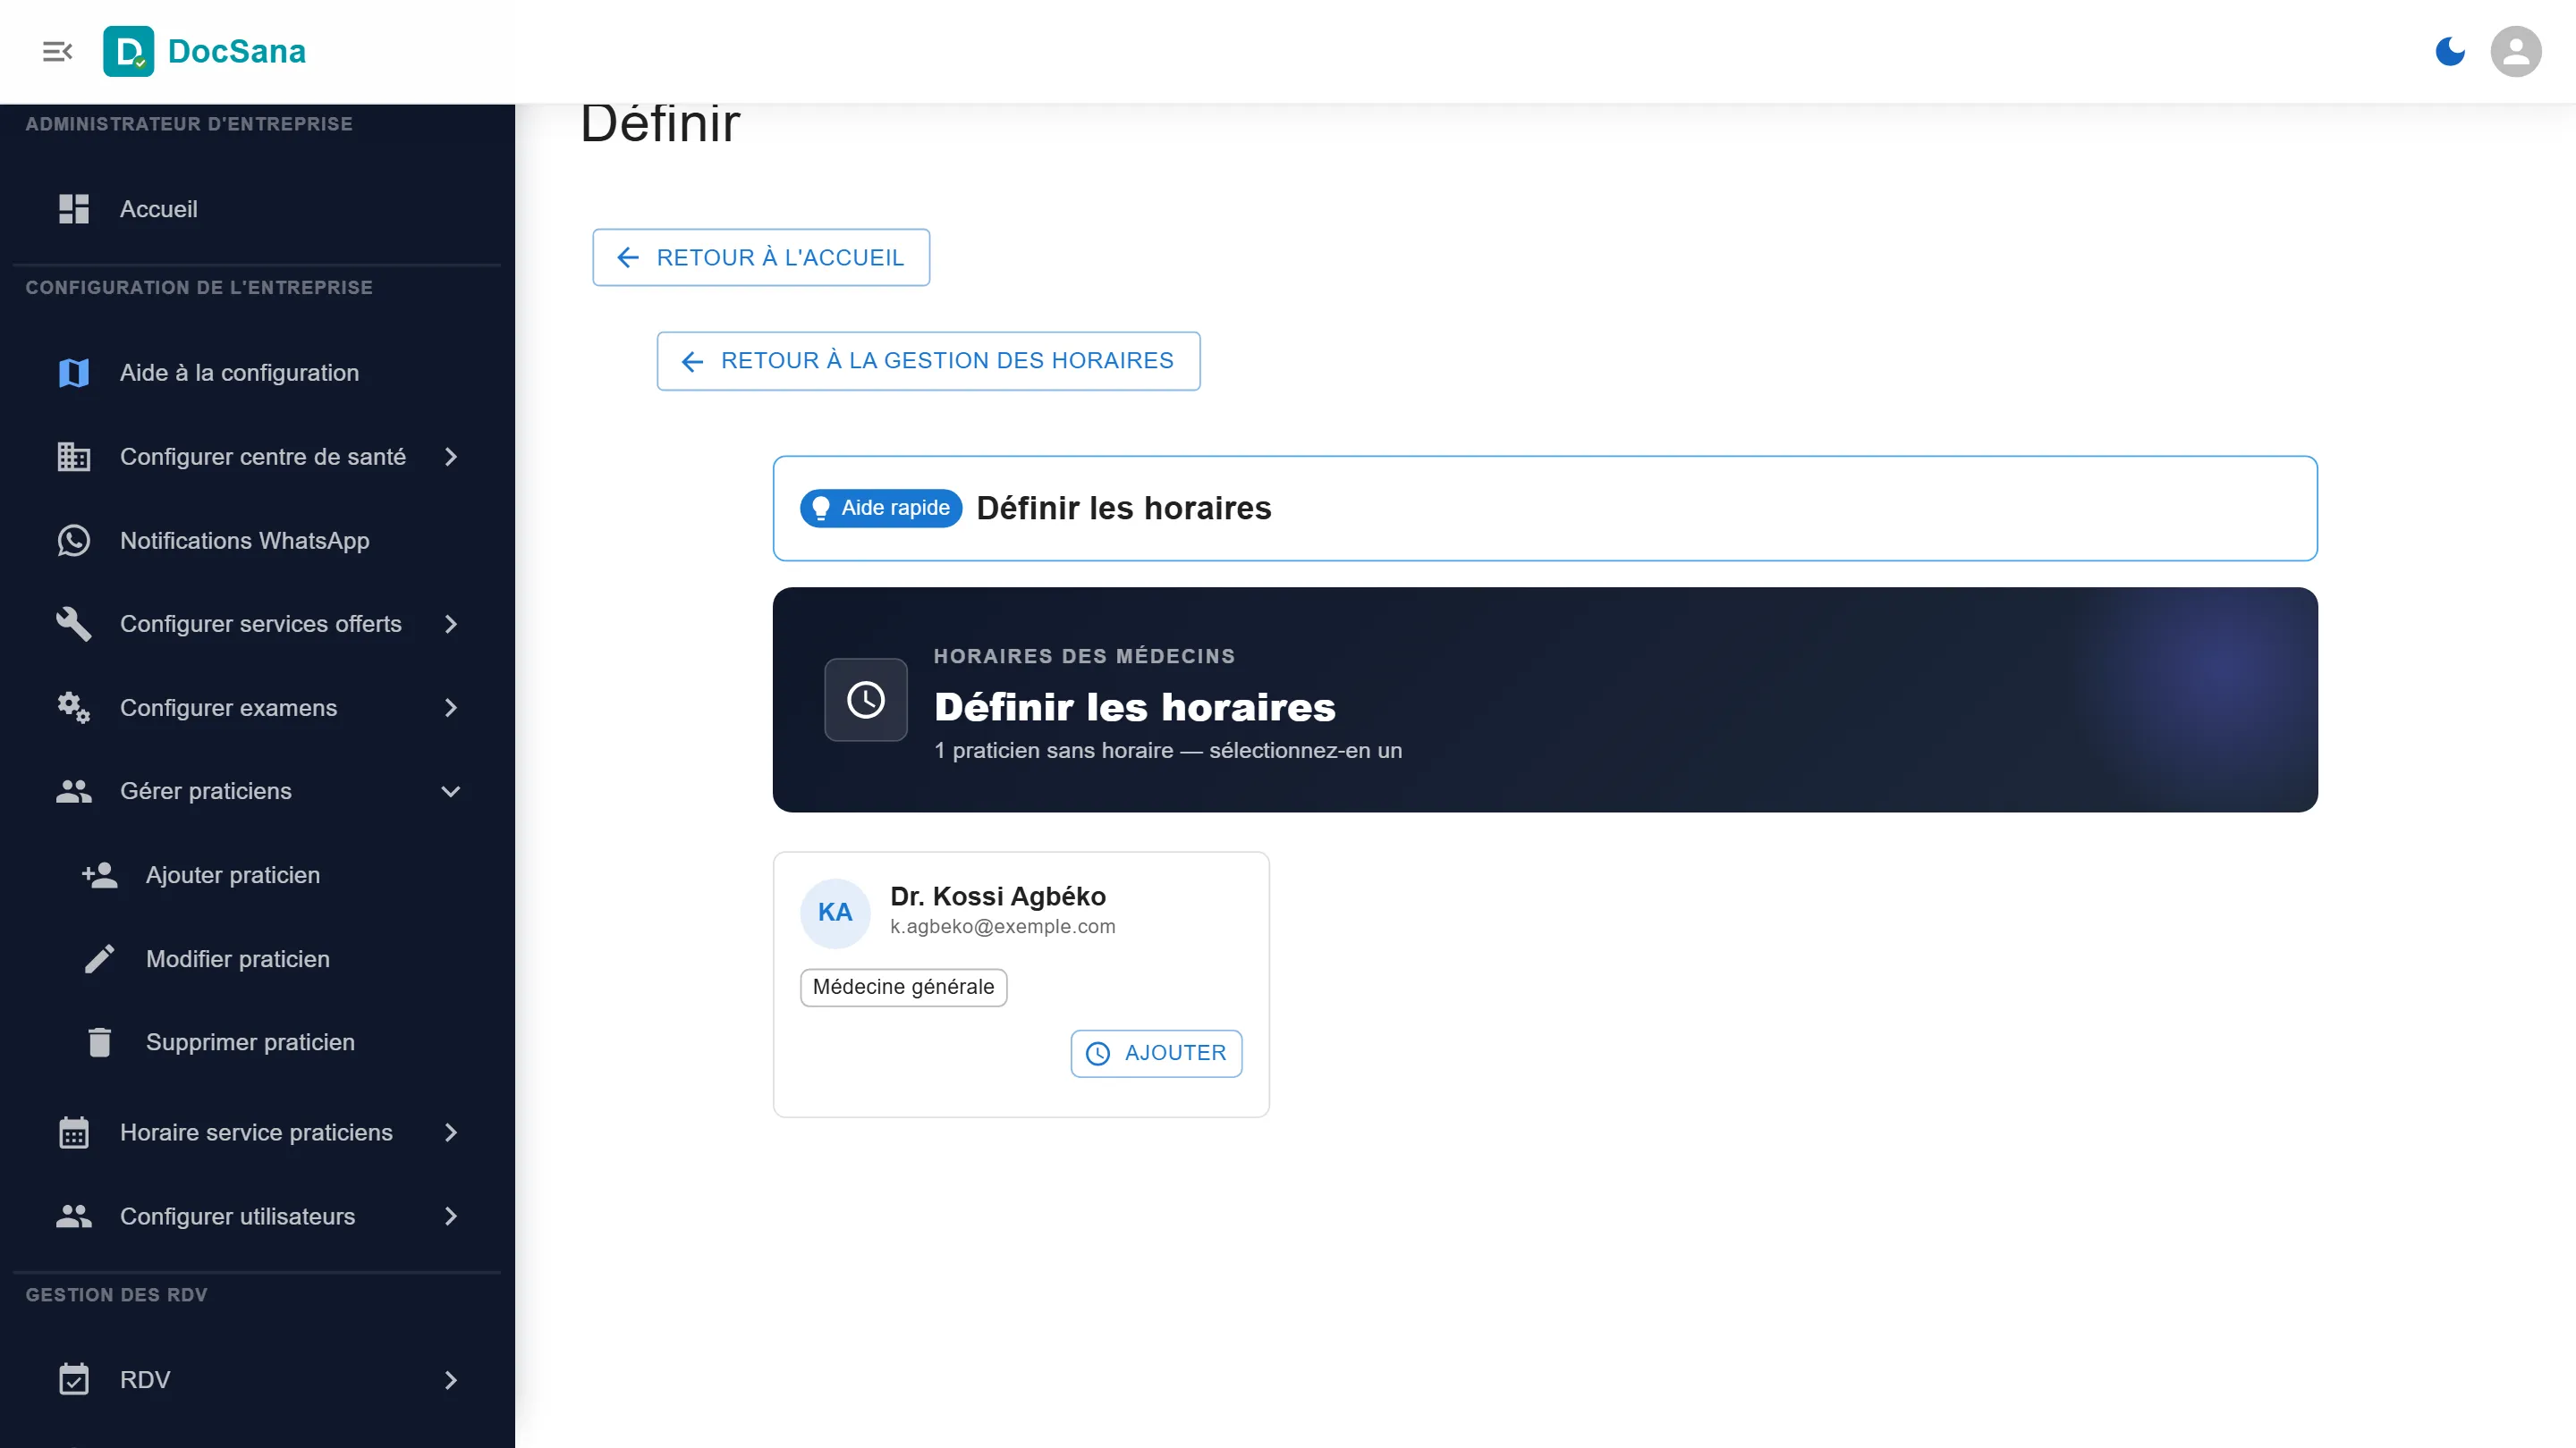Image resolution: width=2576 pixels, height=1448 pixels.
Task: Expand the RDV menu chevron
Action: pyautogui.click(x=451, y=1380)
